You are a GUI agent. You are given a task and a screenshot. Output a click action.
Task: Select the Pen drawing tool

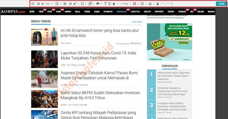(75, 4)
